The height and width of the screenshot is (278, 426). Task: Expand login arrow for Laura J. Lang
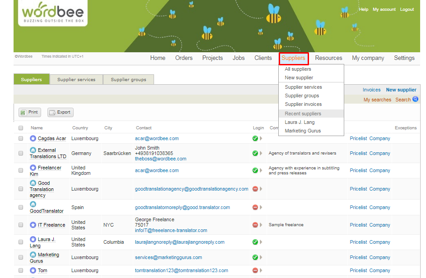pos(261,242)
